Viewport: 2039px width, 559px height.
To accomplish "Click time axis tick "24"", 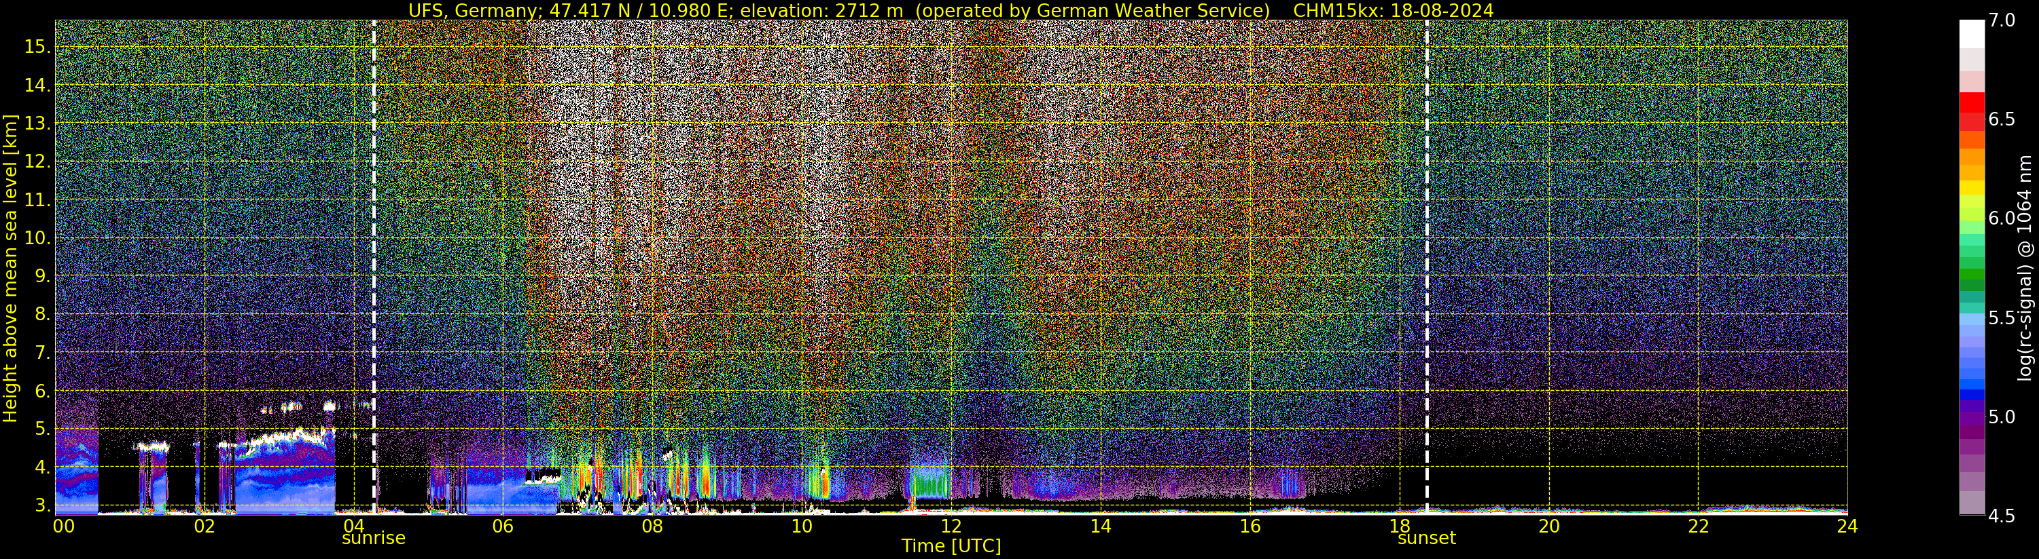I will (1847, 526).
